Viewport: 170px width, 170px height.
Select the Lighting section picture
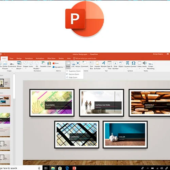coord(77,135)
